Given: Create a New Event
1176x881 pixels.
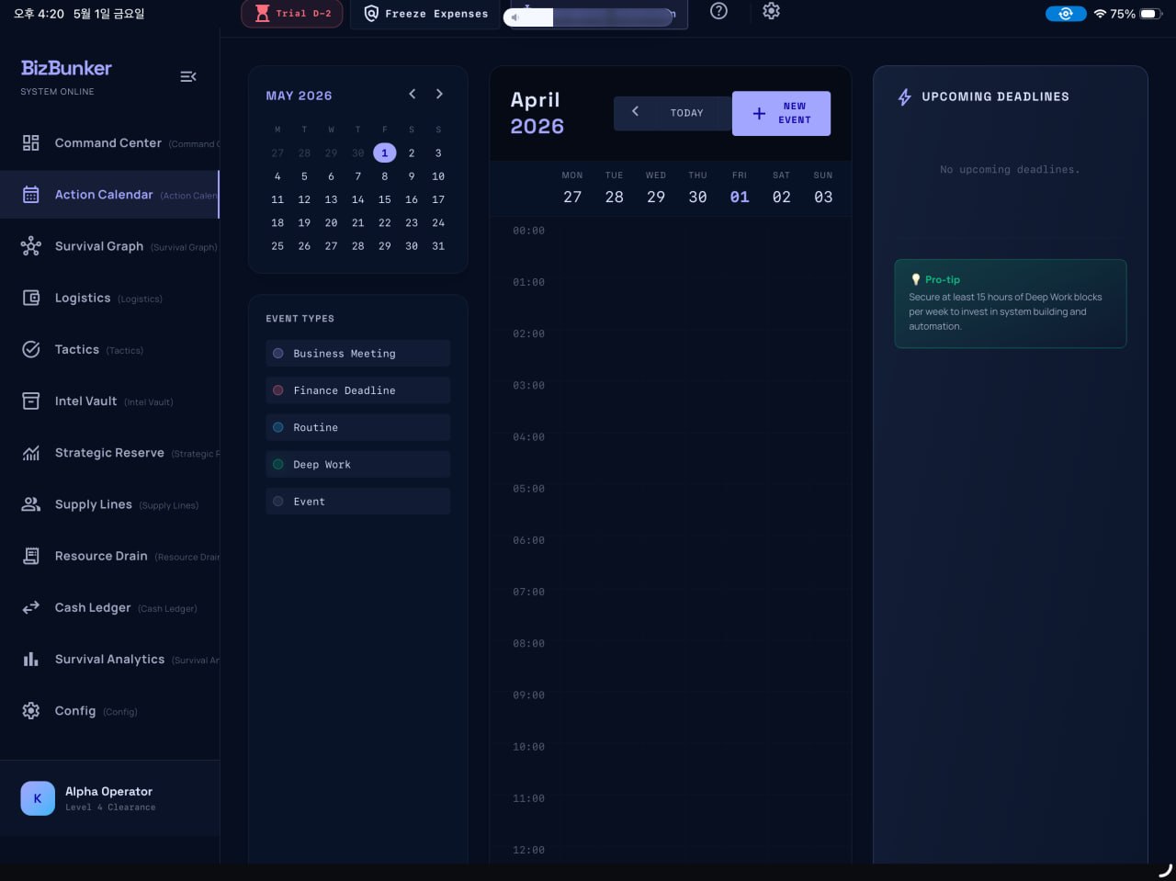Looking at the screenshot, I should coord(781,113).
